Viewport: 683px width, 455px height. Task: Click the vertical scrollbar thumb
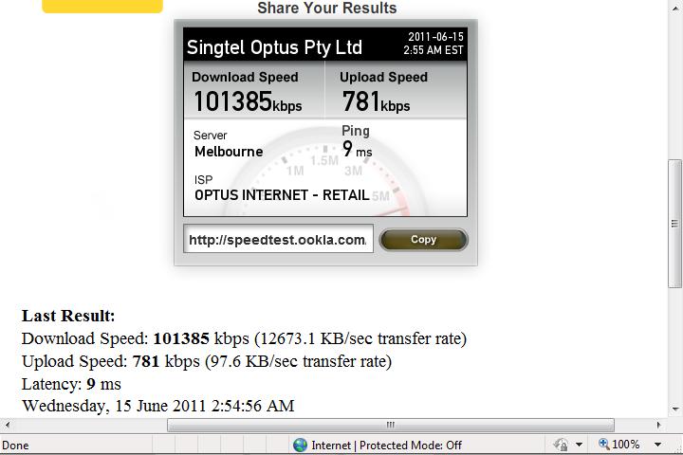point(674,224)
